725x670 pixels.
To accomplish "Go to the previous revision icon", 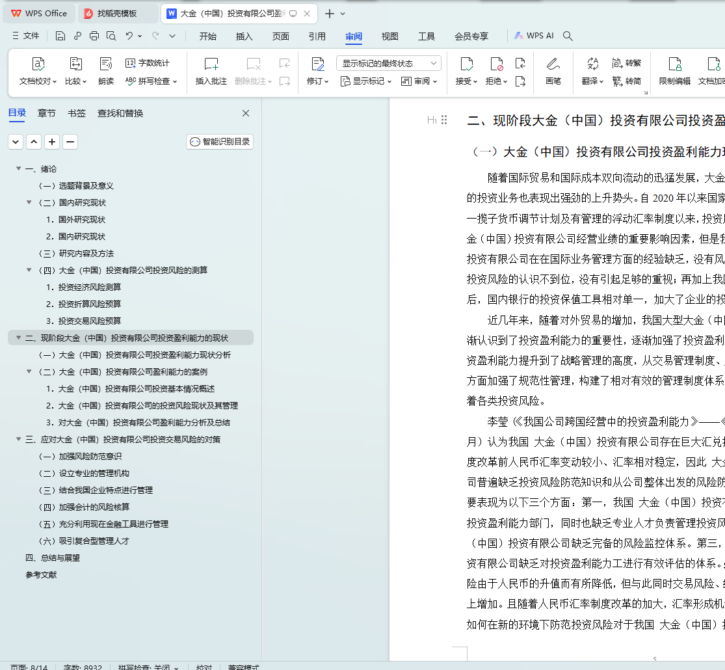I will [520, 63].
